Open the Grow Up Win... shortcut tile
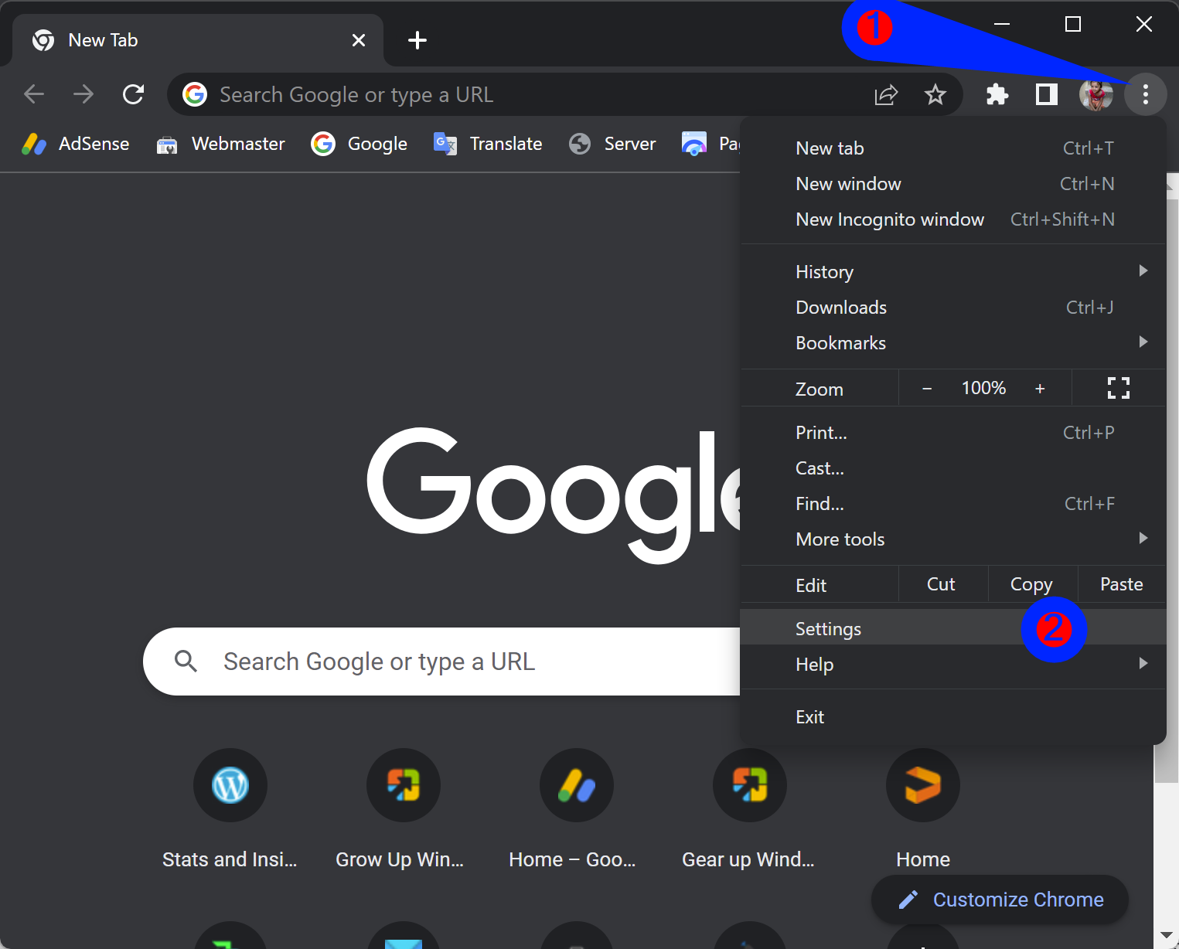The image size is (1179, 949). tap(400, 810)
